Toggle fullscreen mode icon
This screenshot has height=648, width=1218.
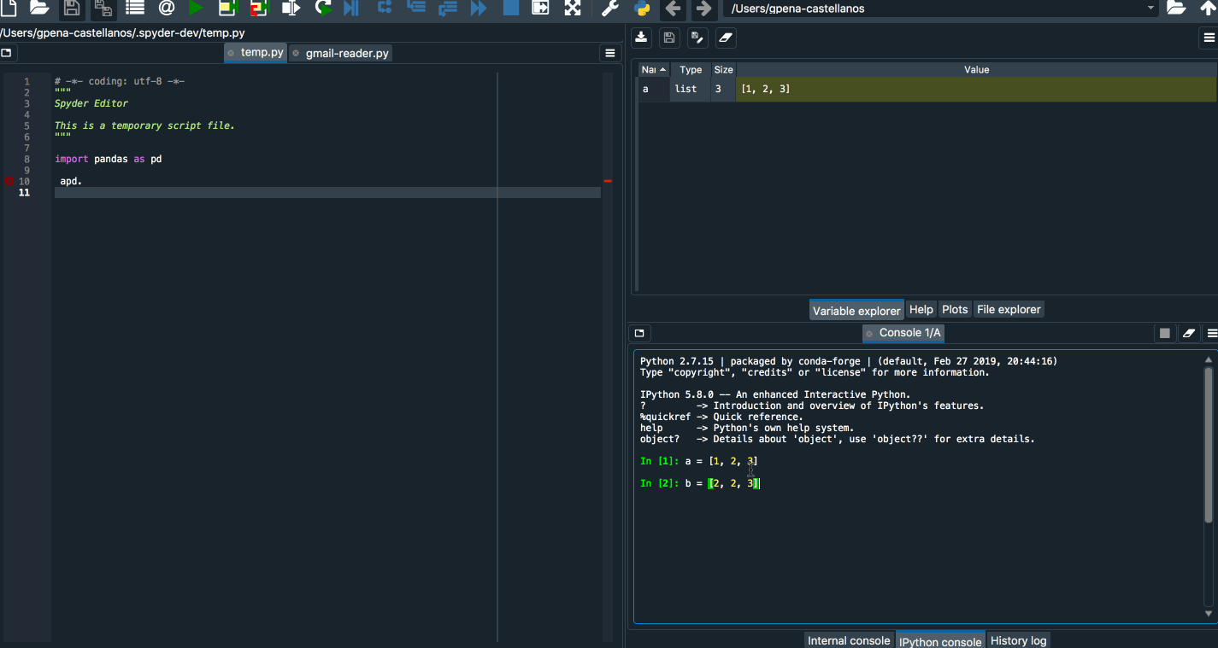pos(571,9)
